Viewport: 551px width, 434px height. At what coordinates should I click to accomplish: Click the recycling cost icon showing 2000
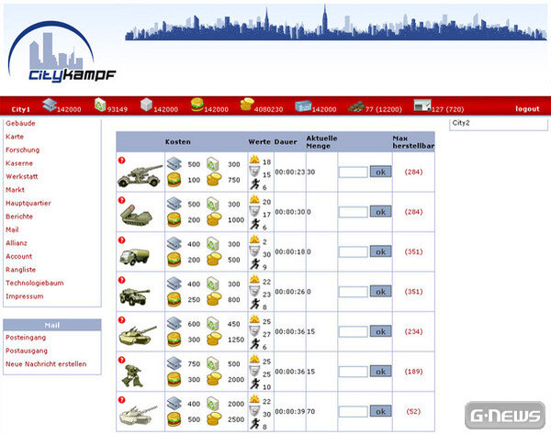click(213, 404)
